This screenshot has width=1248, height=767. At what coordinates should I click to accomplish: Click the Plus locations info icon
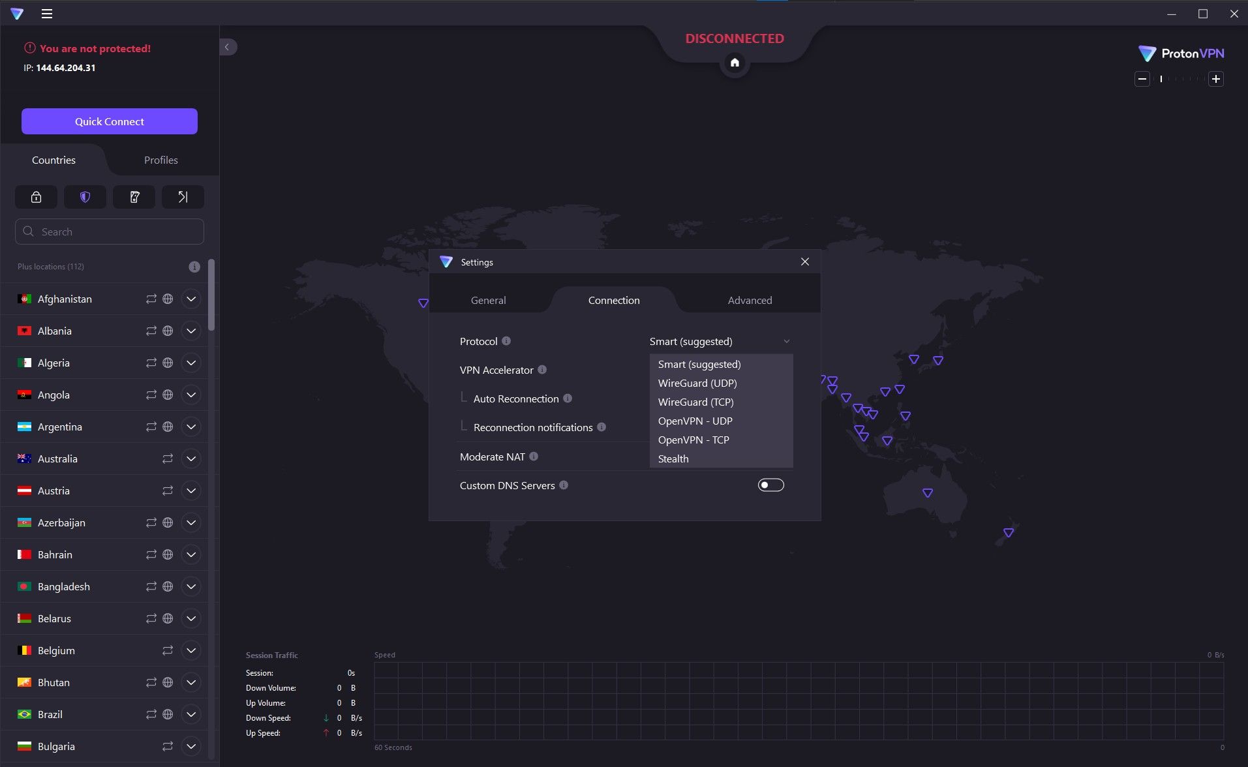[x=194, y=266]
